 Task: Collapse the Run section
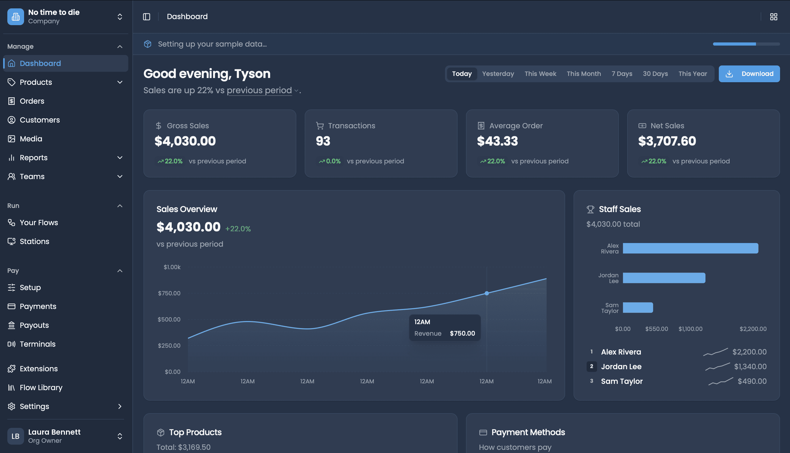pos(120,206)
